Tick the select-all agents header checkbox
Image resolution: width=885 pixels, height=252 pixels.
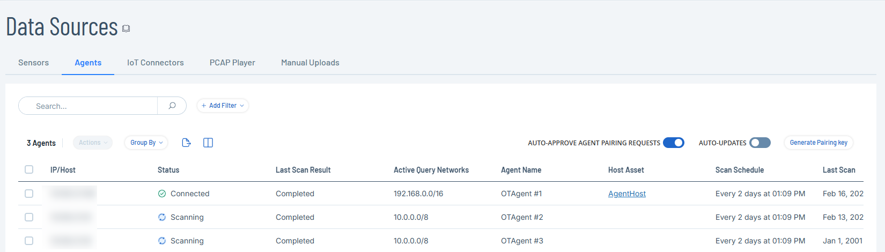pos(29,169)
